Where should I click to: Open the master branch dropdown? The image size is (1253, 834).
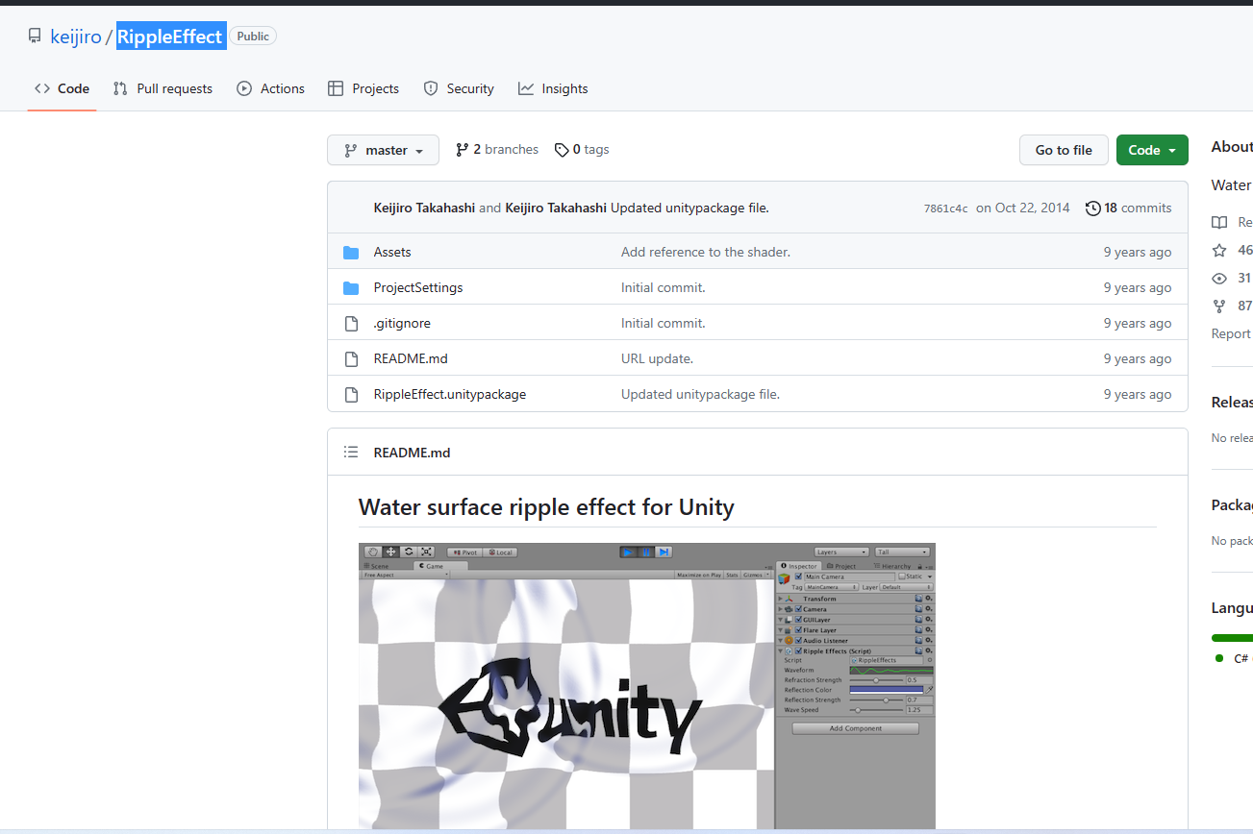coord(383,150)
